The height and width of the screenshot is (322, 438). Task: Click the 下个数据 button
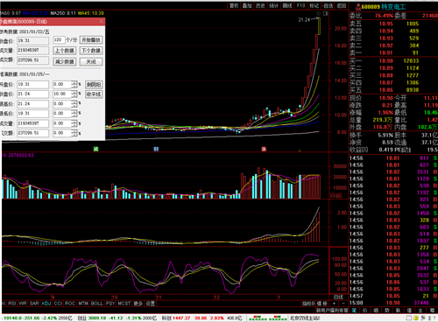tap(91, 51)
